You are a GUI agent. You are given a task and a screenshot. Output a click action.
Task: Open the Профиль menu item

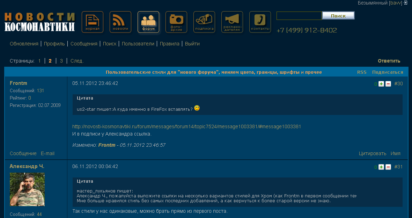[54, 44]
